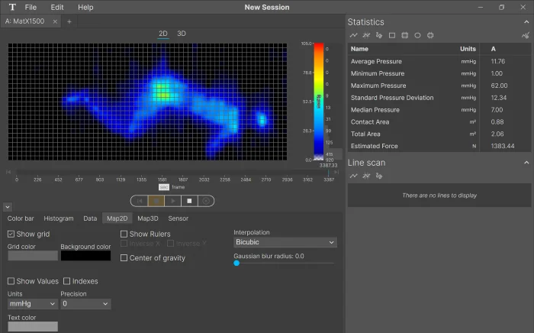The height and width of the screenshot is (333, 534).
Task: Click the Gaussian blur radius slider handle
Action: pos(236,263)
